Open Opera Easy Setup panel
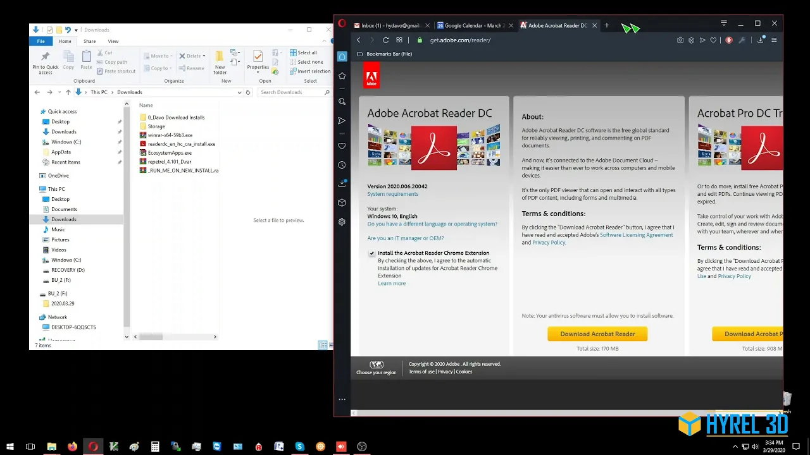Viewport: 810px width, 455px height. coord(774,40)
